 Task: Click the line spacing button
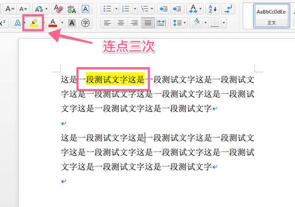[x=177, y=23]
